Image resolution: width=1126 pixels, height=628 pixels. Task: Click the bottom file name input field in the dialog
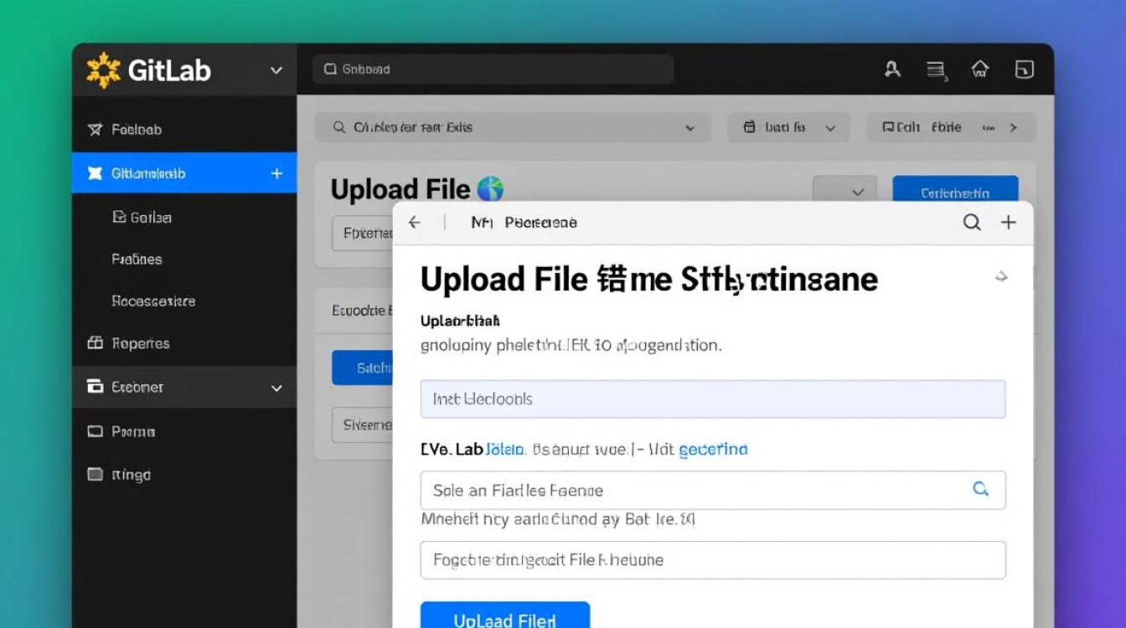click(713, 560)
